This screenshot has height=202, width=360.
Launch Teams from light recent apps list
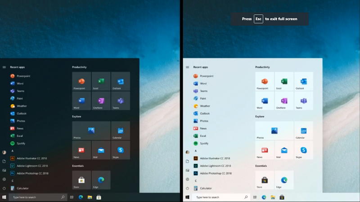click(200, 91)
